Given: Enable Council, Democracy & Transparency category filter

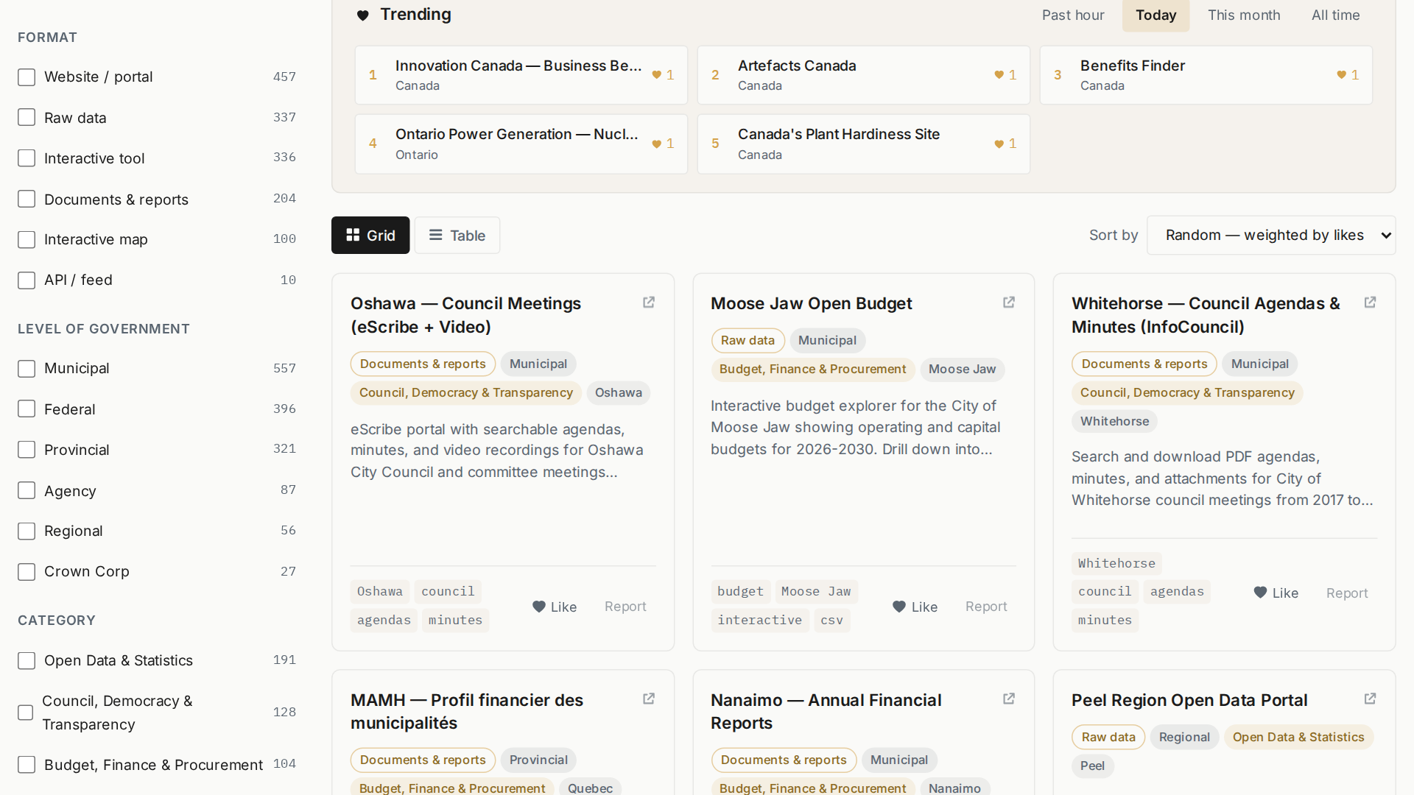Looking at the screenshot, I should (26, 713).
